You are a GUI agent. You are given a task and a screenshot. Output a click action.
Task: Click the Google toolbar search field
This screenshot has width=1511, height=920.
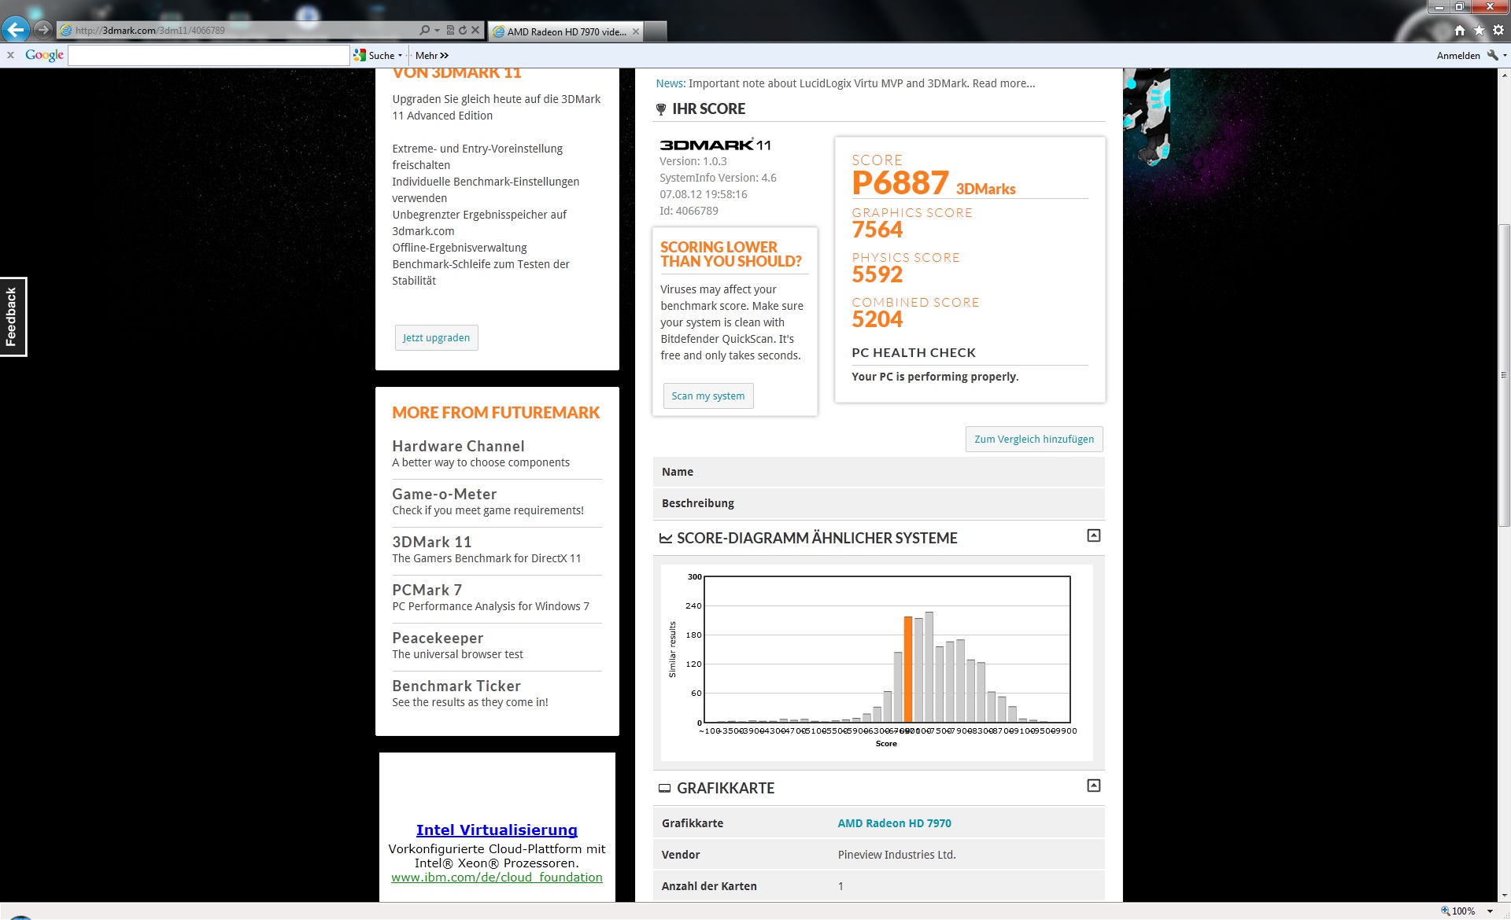(209, 55)
